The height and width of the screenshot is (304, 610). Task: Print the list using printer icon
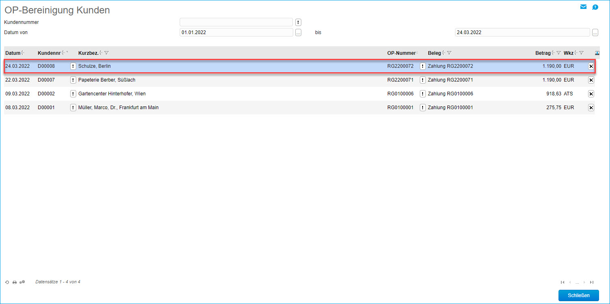(x=15, y=282)
